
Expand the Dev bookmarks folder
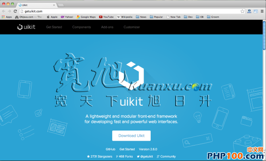(x=188, y=17)
